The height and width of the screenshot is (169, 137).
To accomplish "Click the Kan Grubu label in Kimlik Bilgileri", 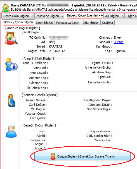I will tap(104, 46).
